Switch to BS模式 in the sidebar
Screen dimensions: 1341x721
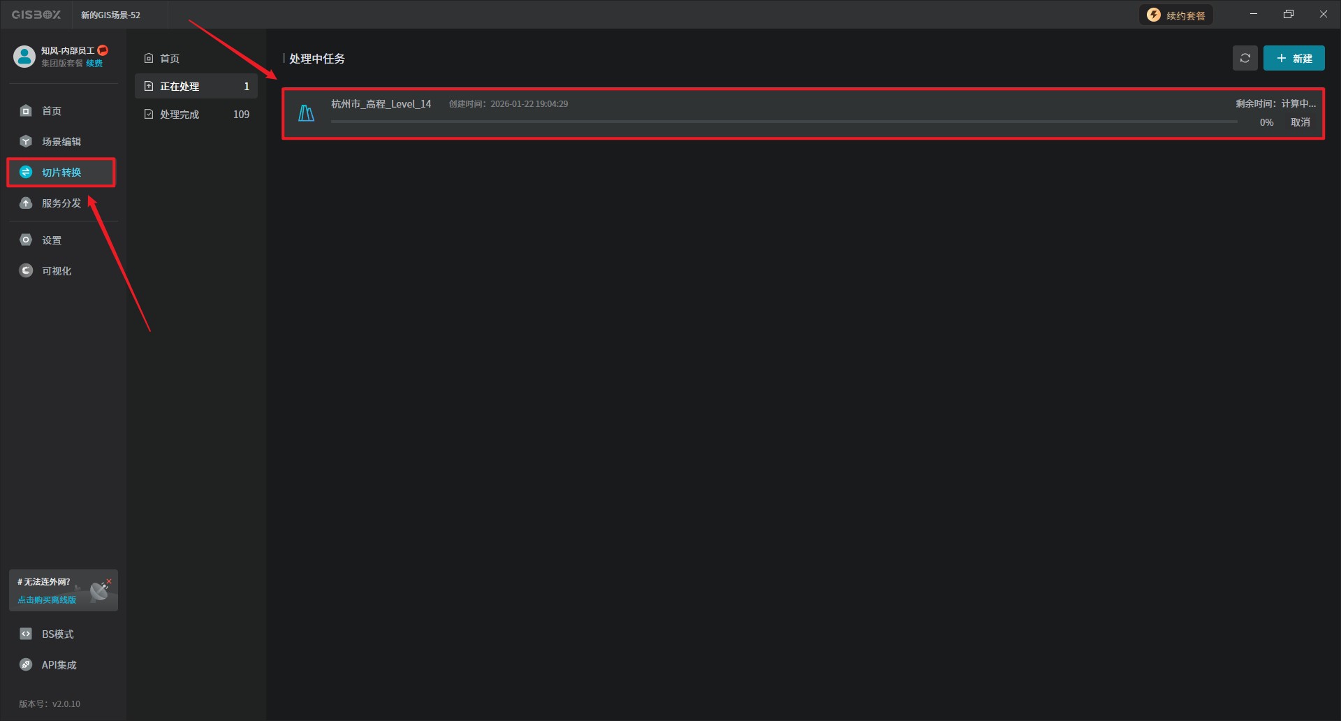57,634
